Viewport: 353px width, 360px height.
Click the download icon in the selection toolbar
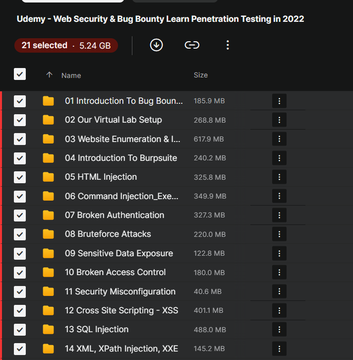(x=156, y=45)
